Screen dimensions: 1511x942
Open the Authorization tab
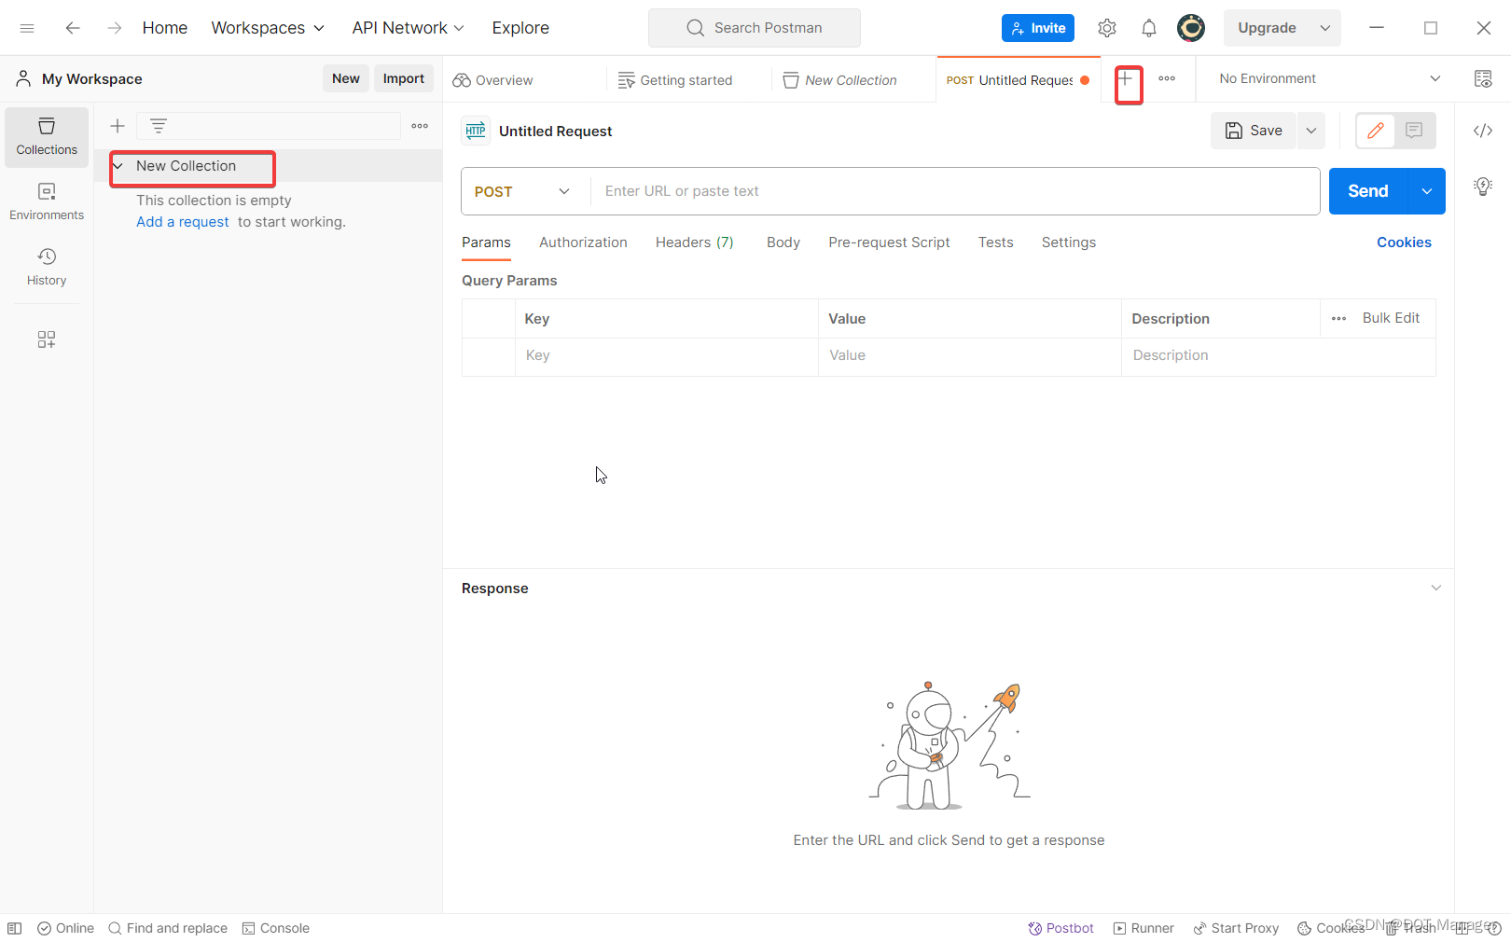[583, 242]
